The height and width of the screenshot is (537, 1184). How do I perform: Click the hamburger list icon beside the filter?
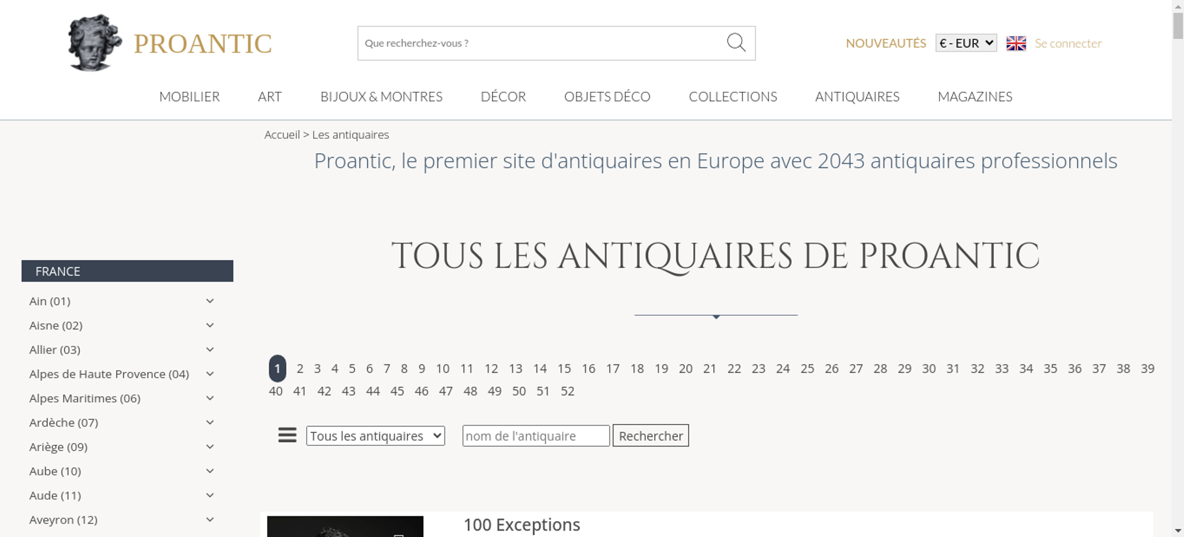click(287, 435)
